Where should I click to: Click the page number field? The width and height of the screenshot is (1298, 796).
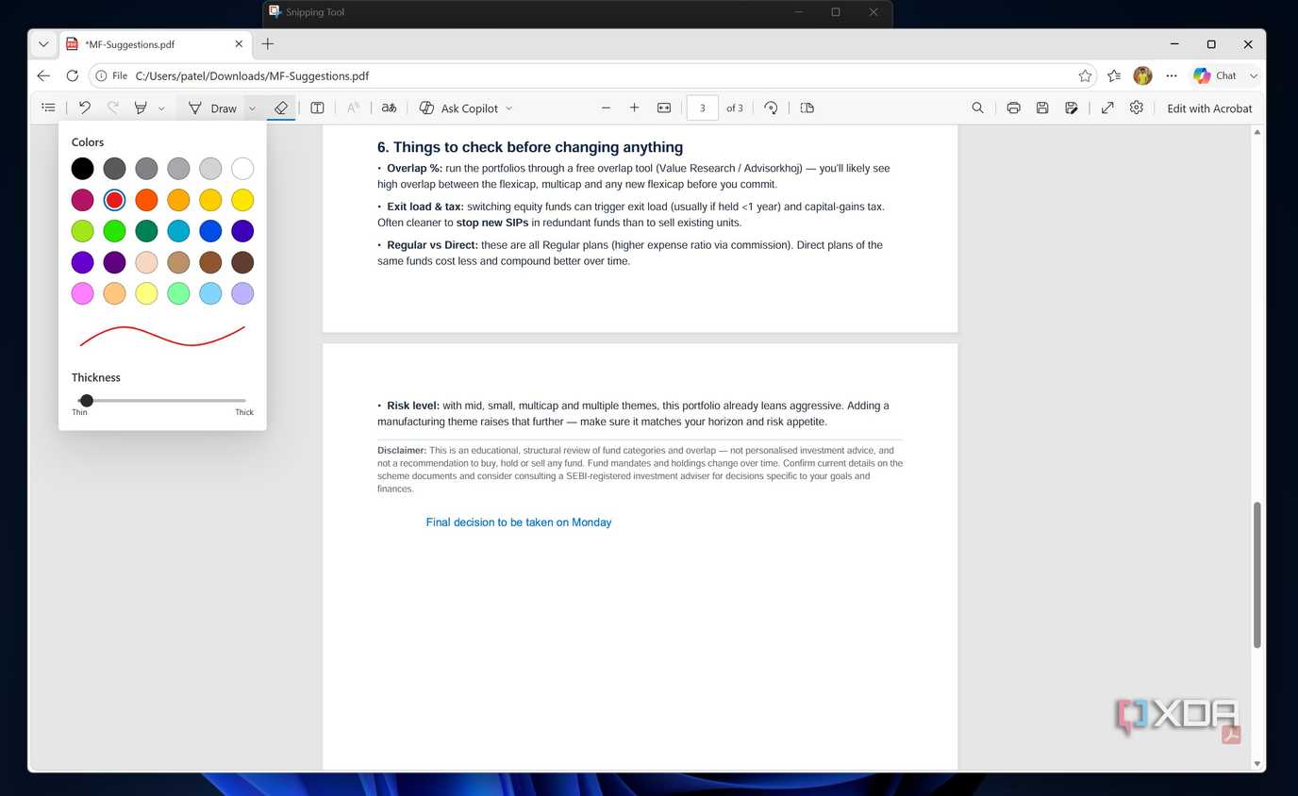[x=702, y=108]
